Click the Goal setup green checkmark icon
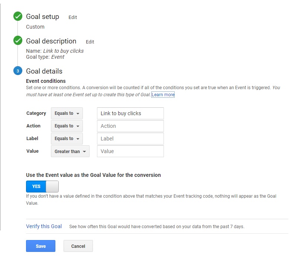304x256 pixels. (x=18, y=17)
